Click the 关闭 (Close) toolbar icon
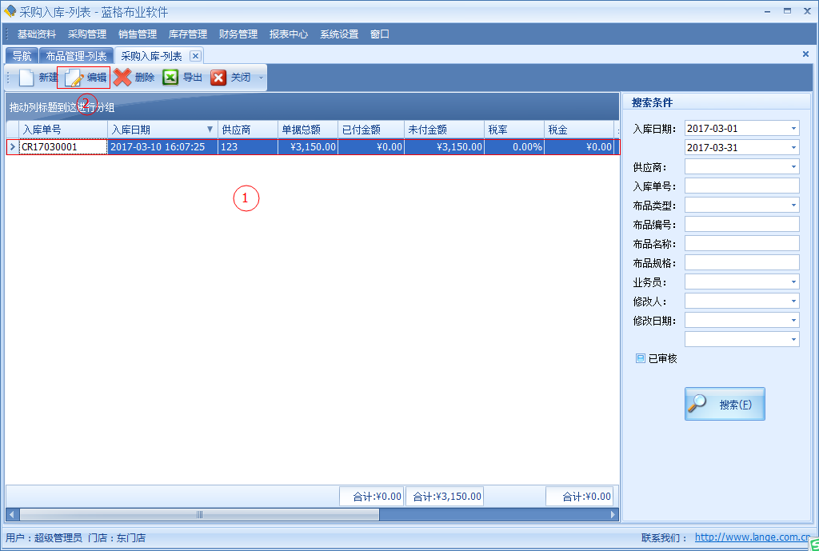 click(x=218, y=78)
